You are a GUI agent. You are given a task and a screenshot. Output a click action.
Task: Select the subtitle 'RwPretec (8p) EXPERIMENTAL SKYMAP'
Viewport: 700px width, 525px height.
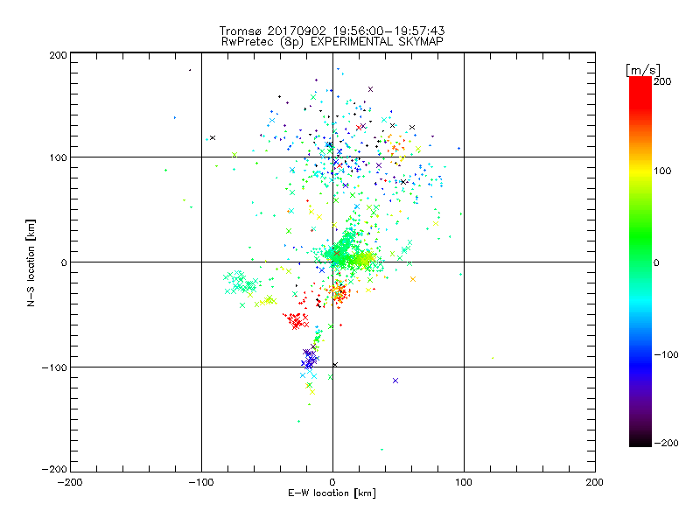click(x=332, y=41)
